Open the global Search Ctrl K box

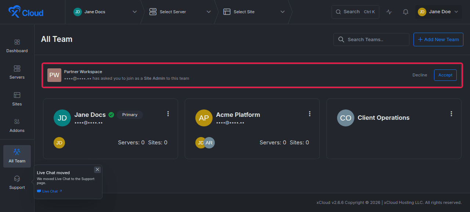355,12
